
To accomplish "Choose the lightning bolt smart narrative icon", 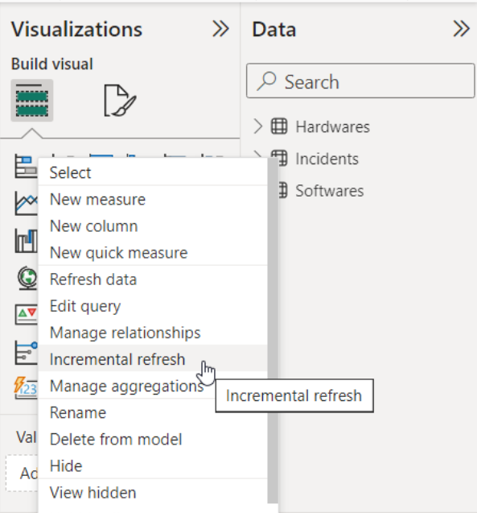I will point(26,388).
